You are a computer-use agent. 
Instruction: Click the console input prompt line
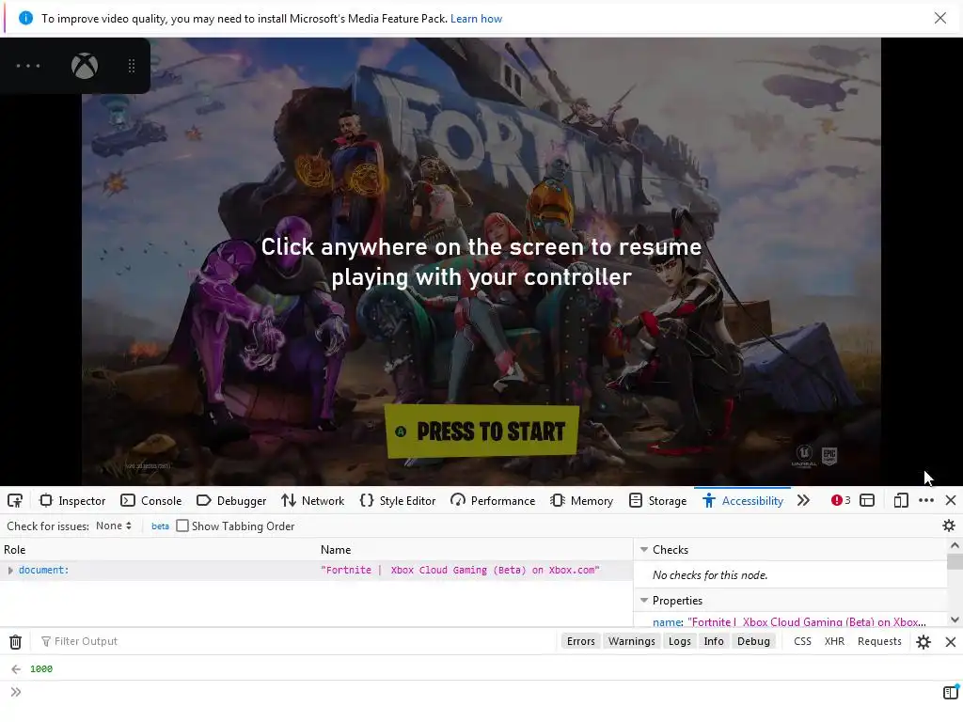click(479, 693)
